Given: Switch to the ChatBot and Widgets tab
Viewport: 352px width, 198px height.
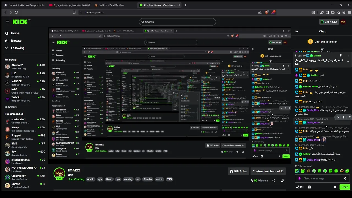Looking at the screenshot, I should click(x=24, y=5).
